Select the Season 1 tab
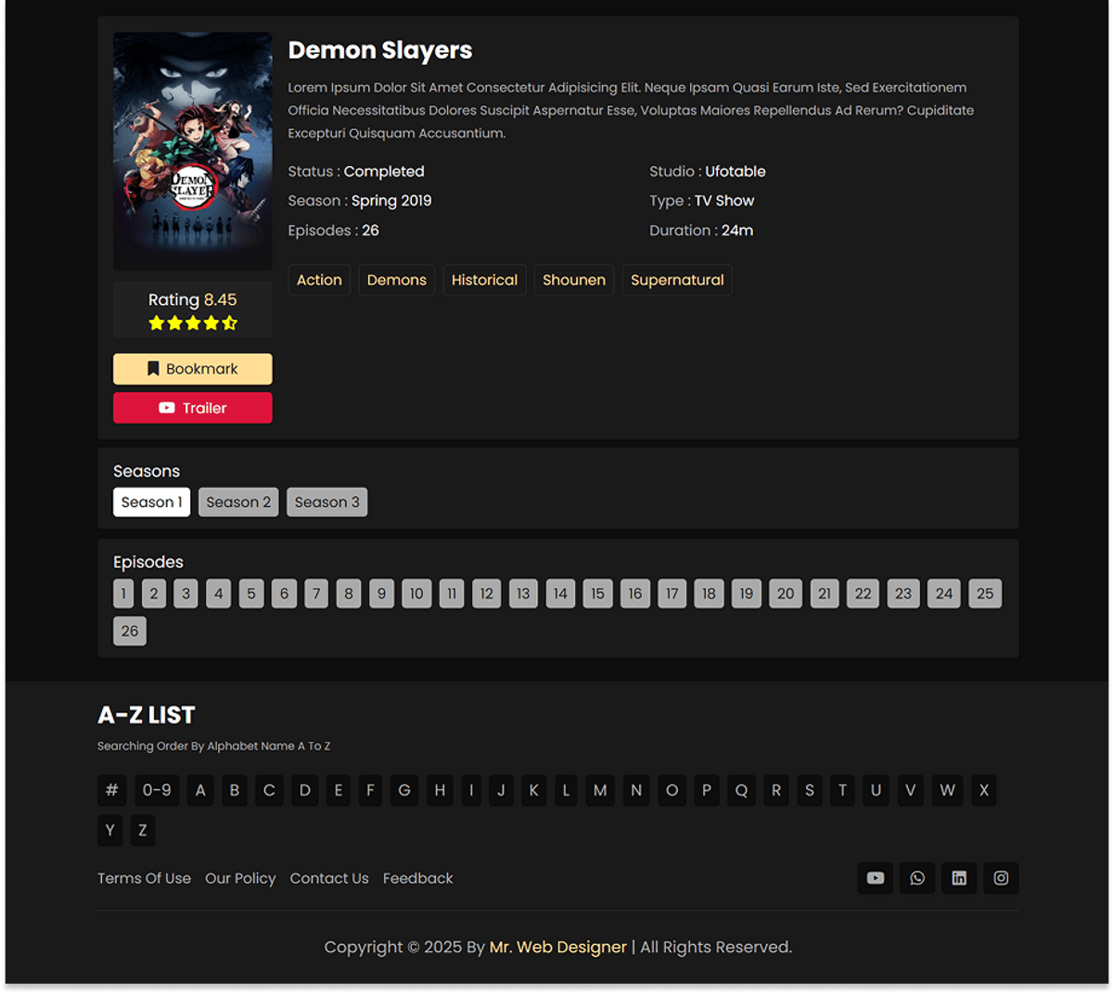The height and width of the screenshot is (993, 1113). (151, 503)
